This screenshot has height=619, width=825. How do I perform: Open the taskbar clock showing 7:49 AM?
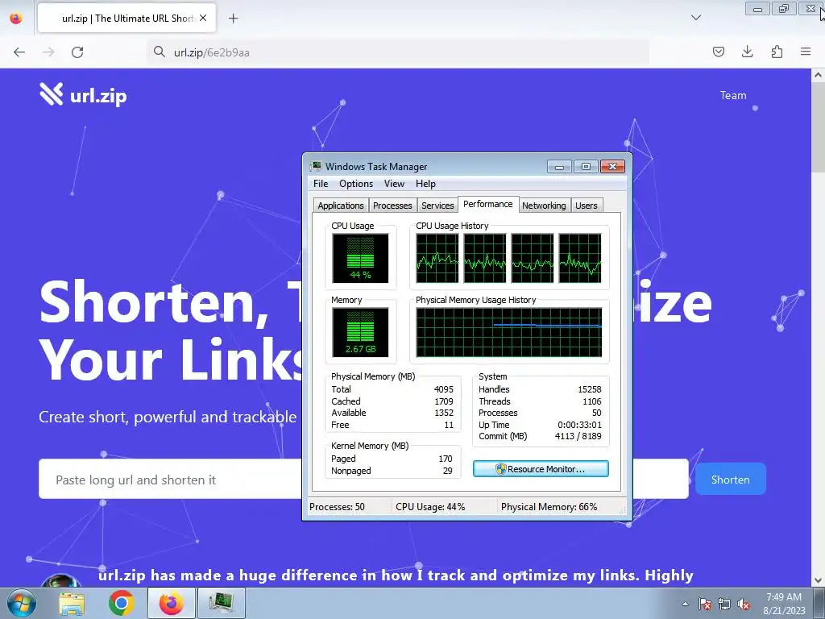[784, 604]
